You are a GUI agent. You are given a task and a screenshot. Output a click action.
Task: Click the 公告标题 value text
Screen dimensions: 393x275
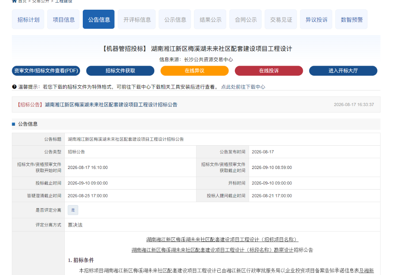pos(126,139)
